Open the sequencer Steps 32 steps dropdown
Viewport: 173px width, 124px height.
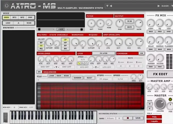pyautogui.click(x=104, y=79)
